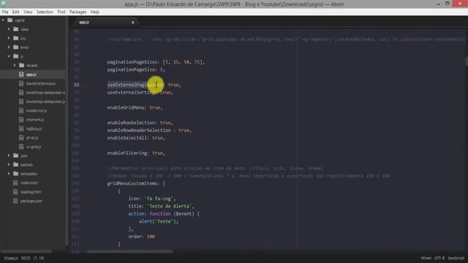Click the editor vertical scrollbar thumb
The width and height of the screenshot is (468, 263).
[467, 61]
